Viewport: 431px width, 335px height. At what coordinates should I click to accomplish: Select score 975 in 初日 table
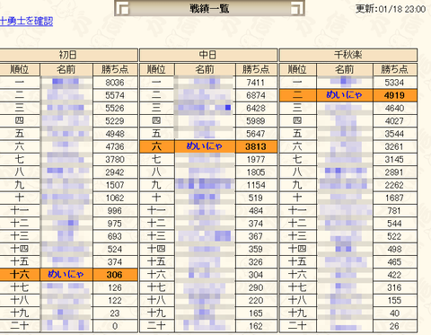tap(115, 224)
